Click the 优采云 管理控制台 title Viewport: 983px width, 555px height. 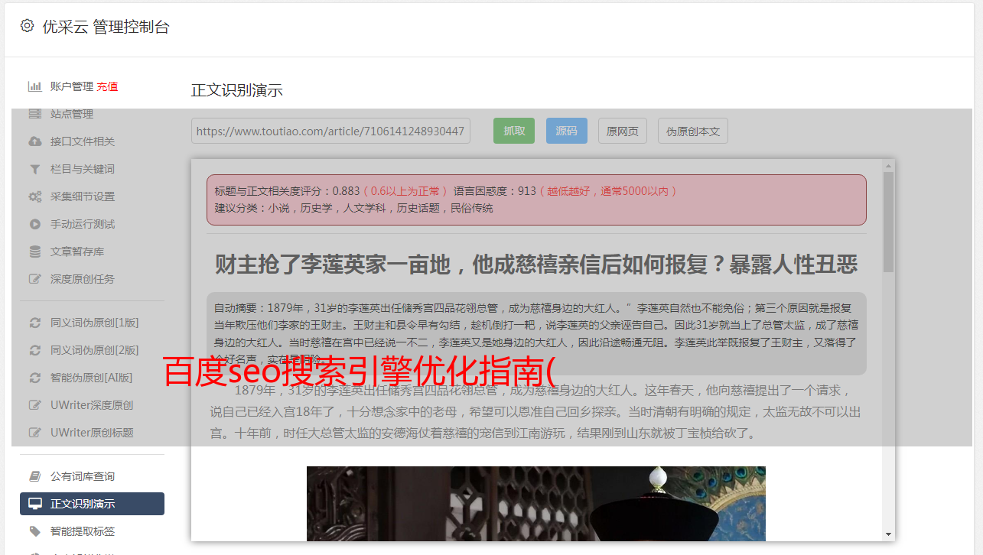(x=106, y=27)
